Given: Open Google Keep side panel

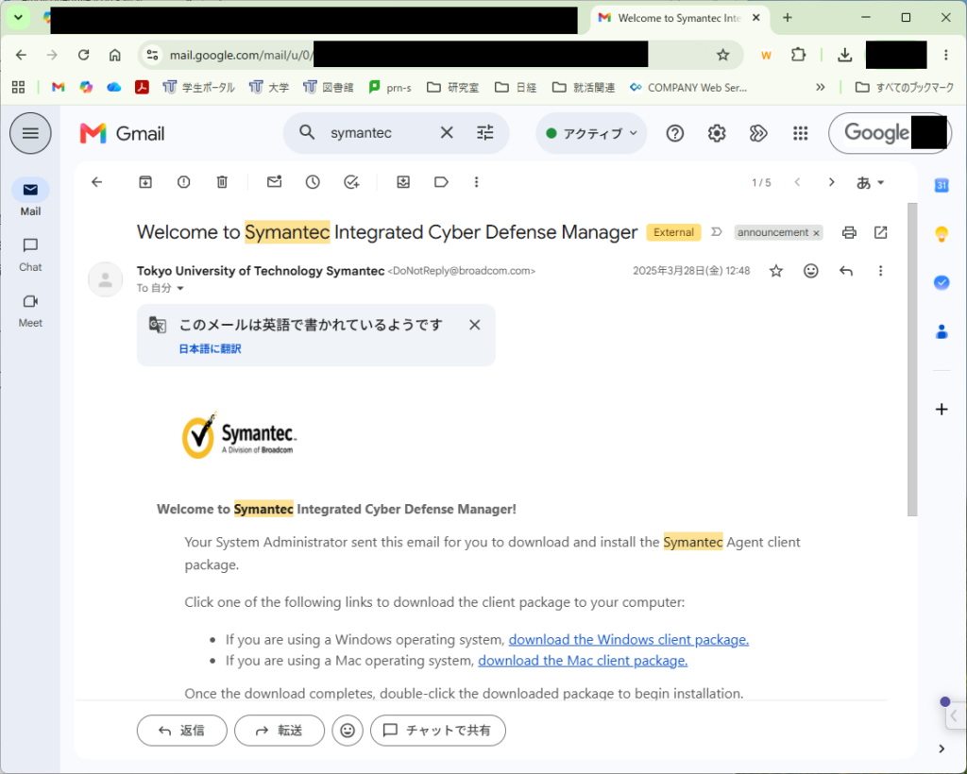Looking at the screenshot, I should [942, 234].
